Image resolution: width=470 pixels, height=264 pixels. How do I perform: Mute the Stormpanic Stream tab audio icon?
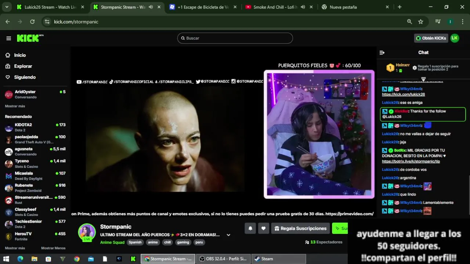[x=151, y=7]
